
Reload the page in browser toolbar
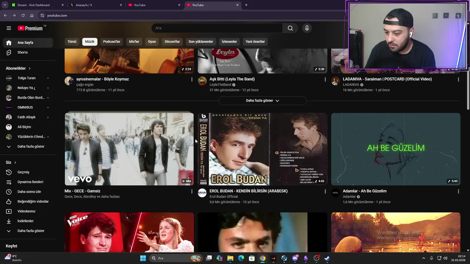click(23, 15)
